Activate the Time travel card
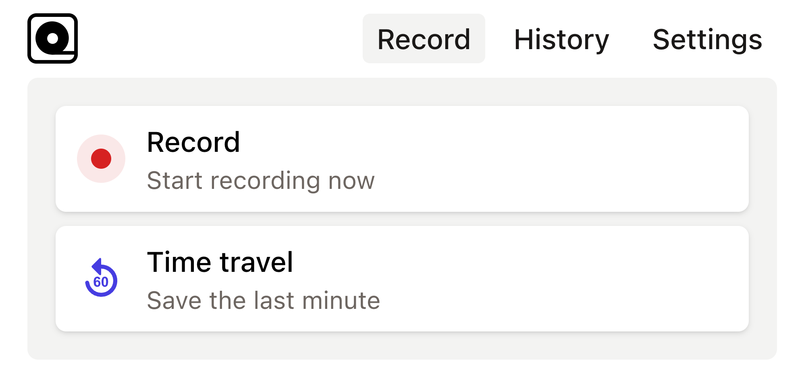Screen dimensions: 806x385 [x=402, y=279]
